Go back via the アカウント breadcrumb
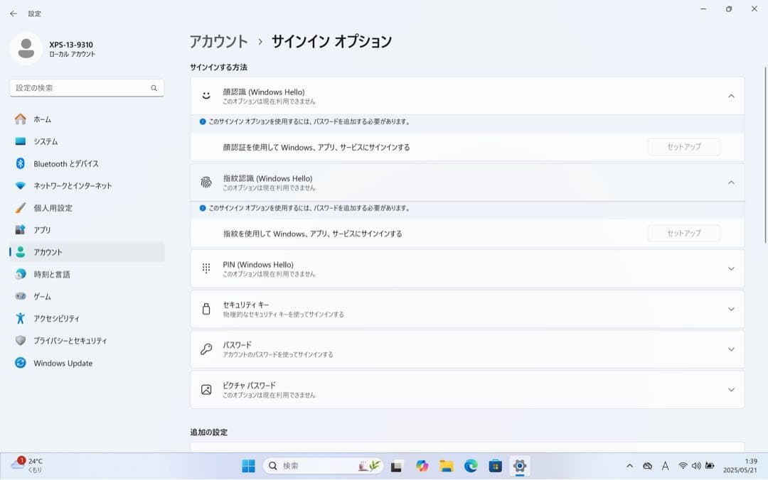 (218, 41)
